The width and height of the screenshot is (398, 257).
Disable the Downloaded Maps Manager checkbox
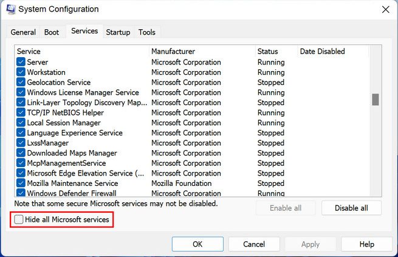[21, 153]
